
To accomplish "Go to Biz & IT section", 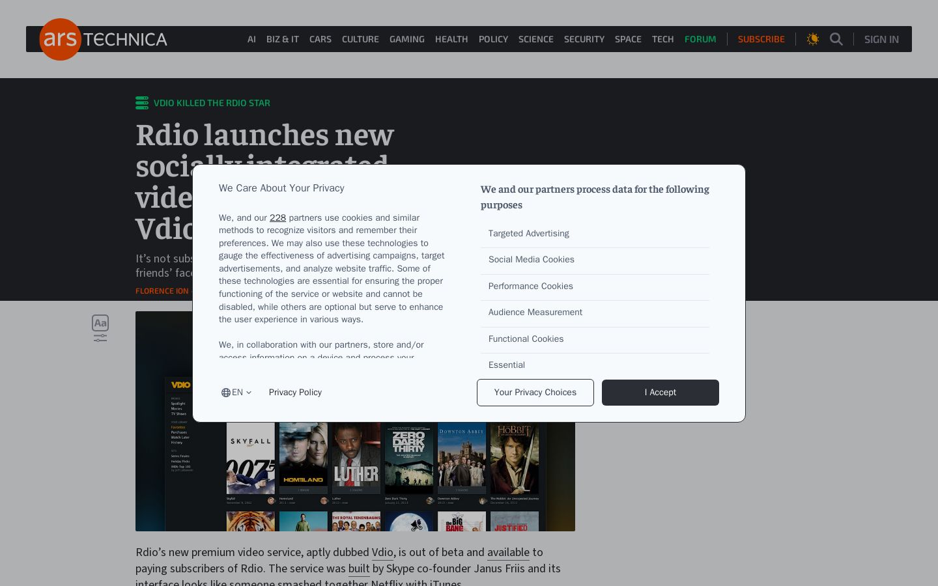I will pos(283,39).
